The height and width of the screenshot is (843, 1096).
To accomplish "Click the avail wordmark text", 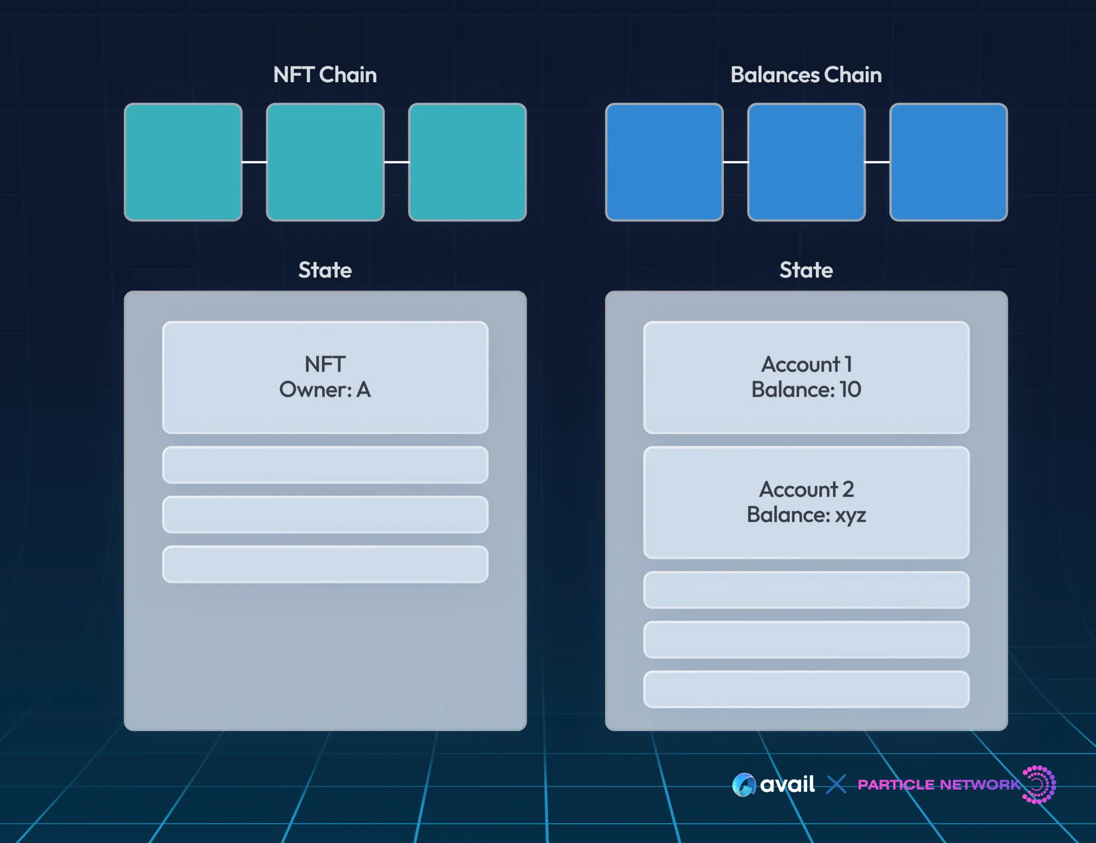I will tap(787, 784).
